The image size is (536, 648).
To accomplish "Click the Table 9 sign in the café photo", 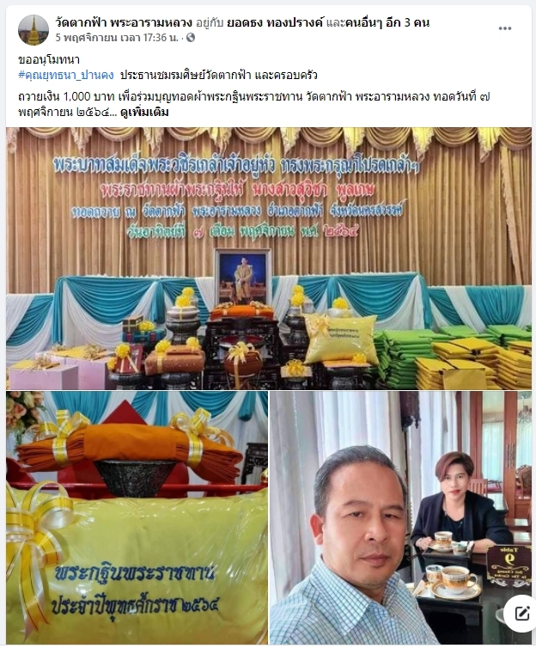I will (x=509, y=565).
